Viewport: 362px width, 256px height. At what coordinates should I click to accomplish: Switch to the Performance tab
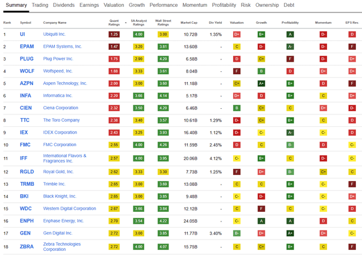[x=163, y=5]
